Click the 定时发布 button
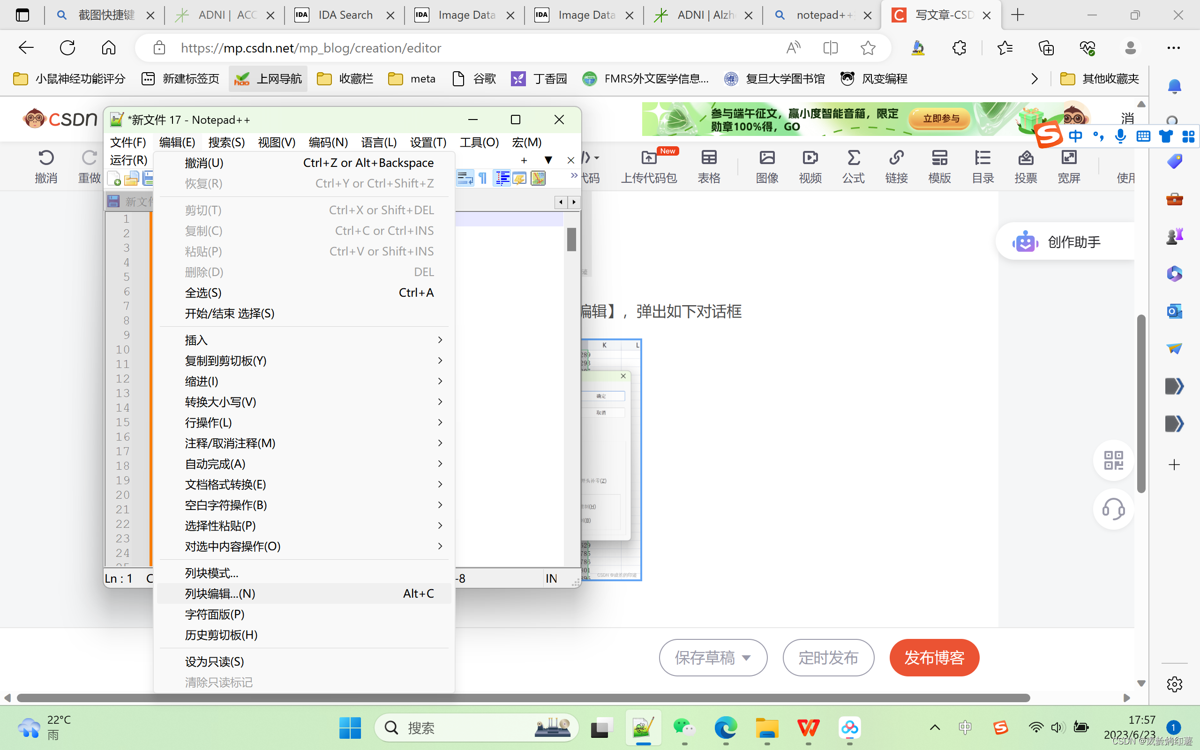1200x750 pixels. click(x=828, y=658)
